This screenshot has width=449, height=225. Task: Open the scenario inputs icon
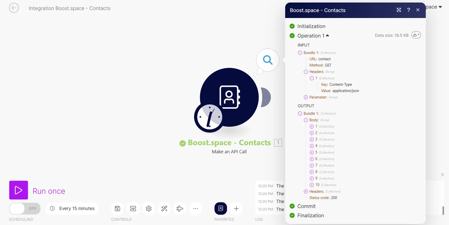pyautogui.click(x=133, y=208)
